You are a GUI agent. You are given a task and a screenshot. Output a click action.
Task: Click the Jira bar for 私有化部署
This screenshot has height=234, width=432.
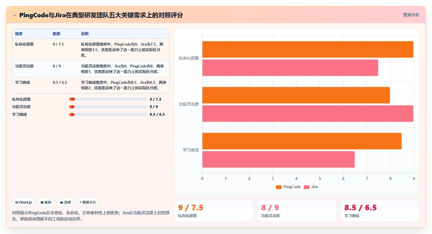pyautogui.click(x=290, y=68)
